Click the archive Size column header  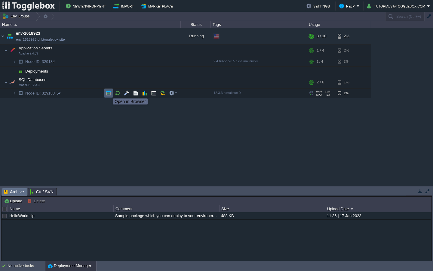tap(272, 209)
